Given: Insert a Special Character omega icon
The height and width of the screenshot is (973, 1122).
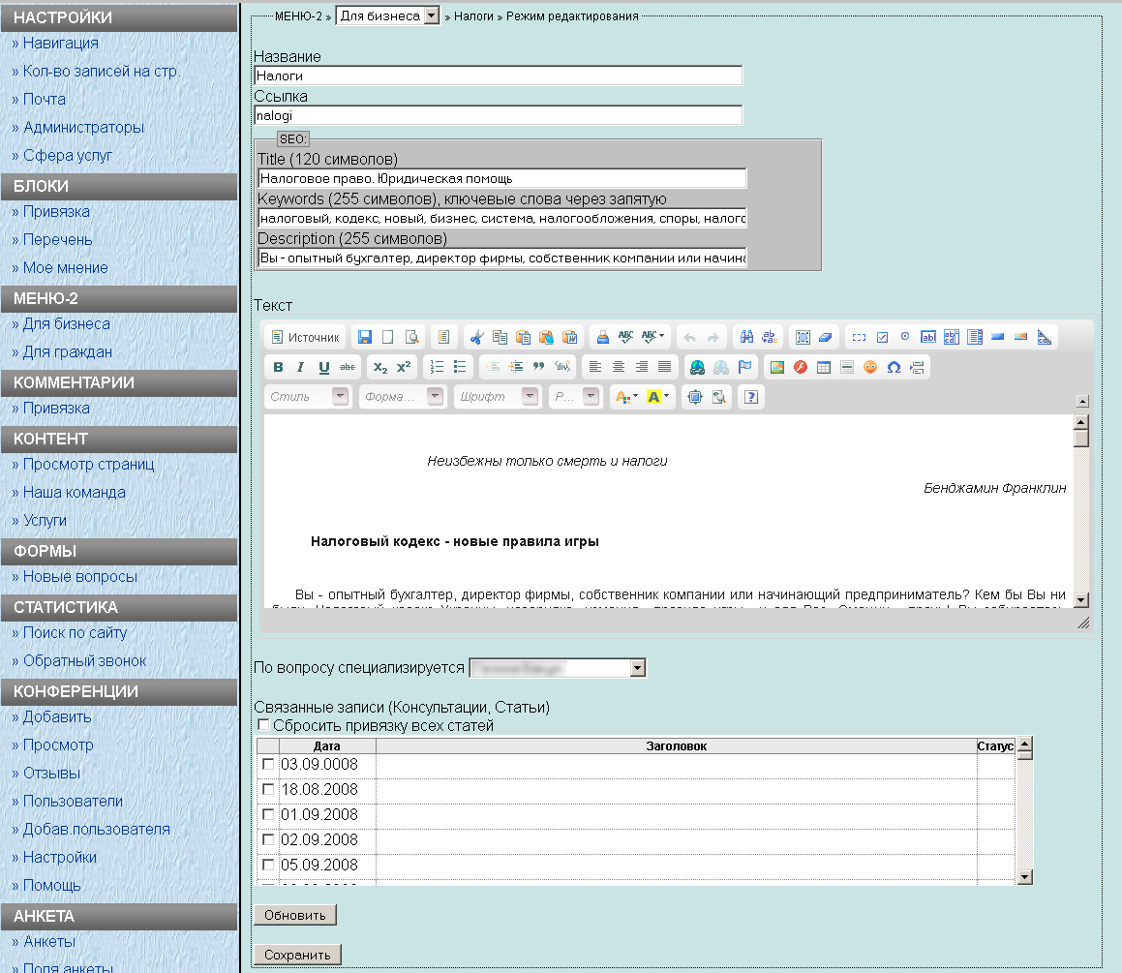Looking at the screenshot, I should point(894,367).
